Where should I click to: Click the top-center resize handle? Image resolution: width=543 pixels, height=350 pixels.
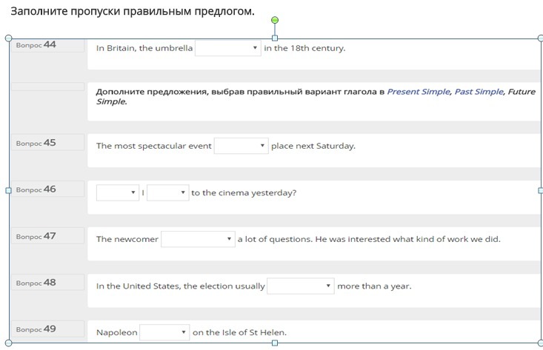(x=275, y=38)
